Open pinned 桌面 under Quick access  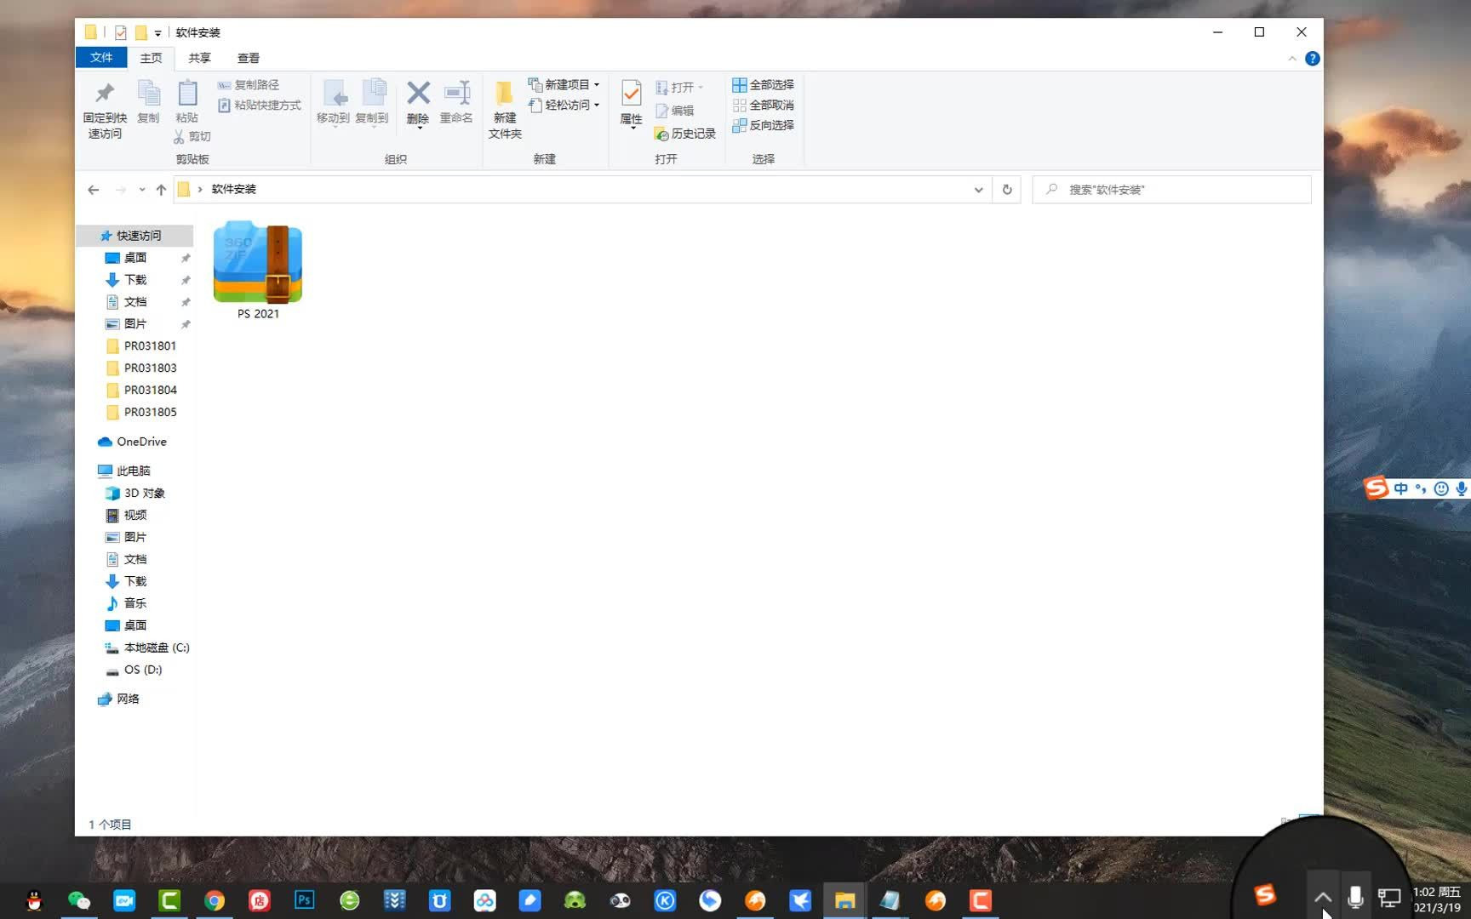click(x=136, y=258)
